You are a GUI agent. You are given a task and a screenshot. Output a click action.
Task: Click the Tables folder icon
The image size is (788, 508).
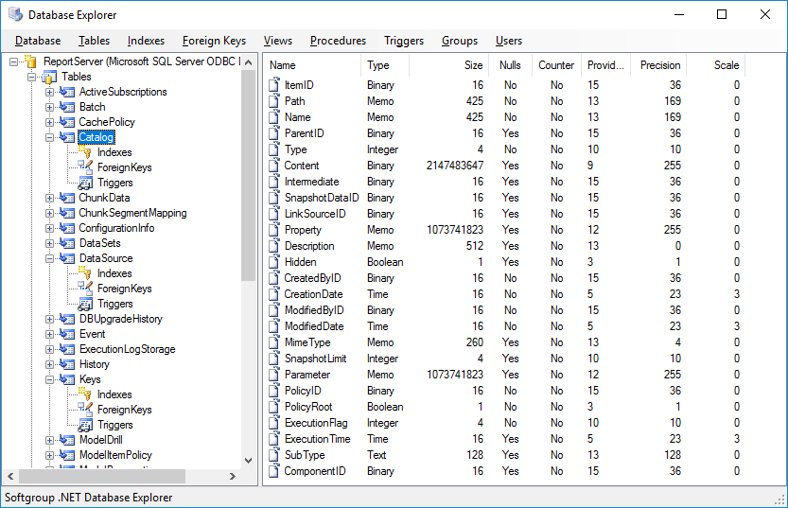tap(49, 77)
